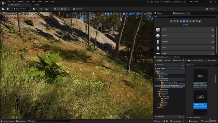Expand the Collections section
The image size is (218, 123).
click(x=156, y=117)
